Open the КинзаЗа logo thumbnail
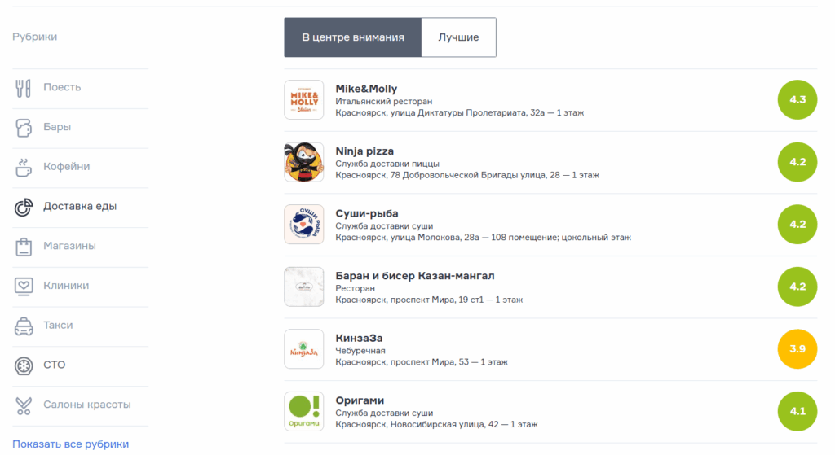The width and height of the screenshot is (835, 455). [304, 348]
